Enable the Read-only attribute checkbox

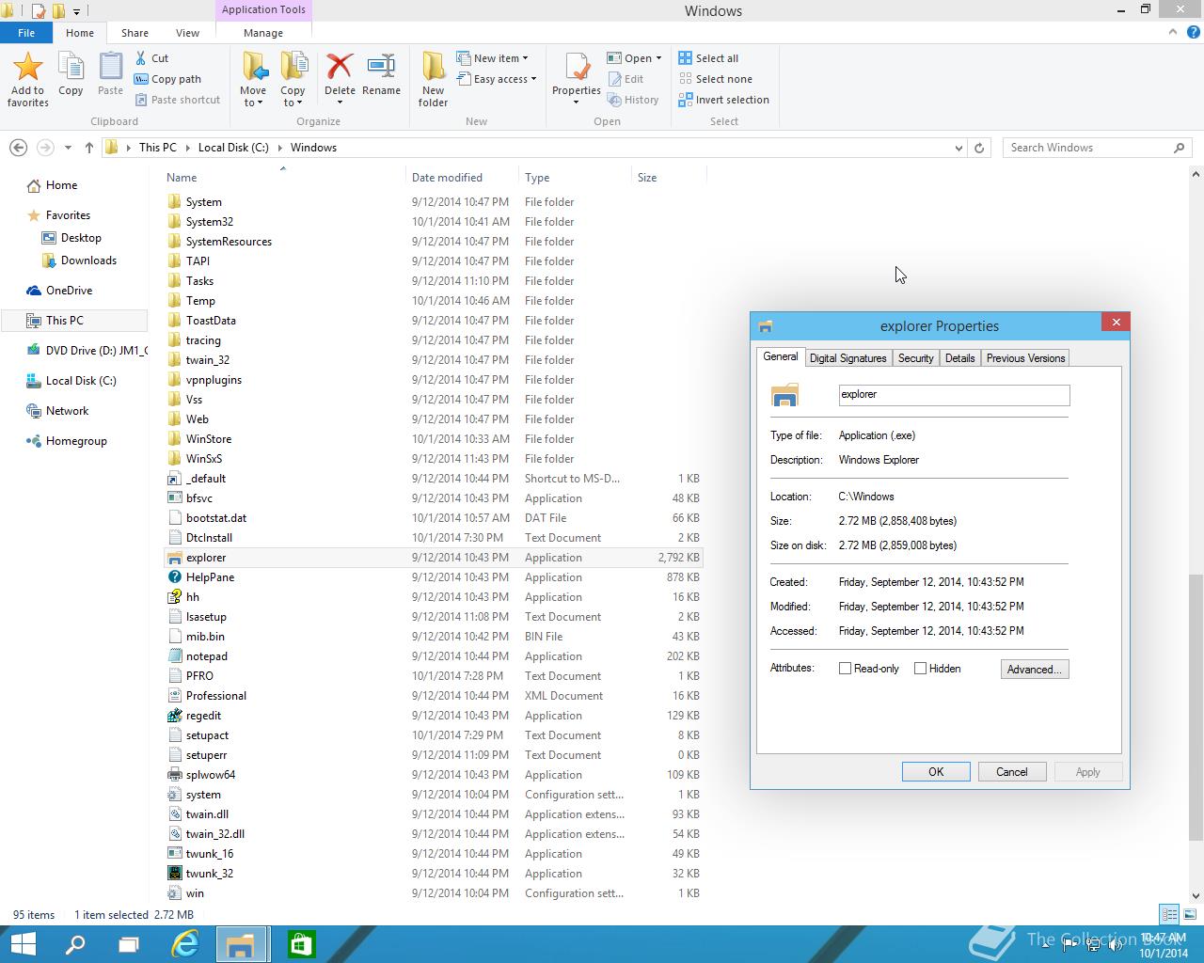pyautogui.click(x=845, y=669)
